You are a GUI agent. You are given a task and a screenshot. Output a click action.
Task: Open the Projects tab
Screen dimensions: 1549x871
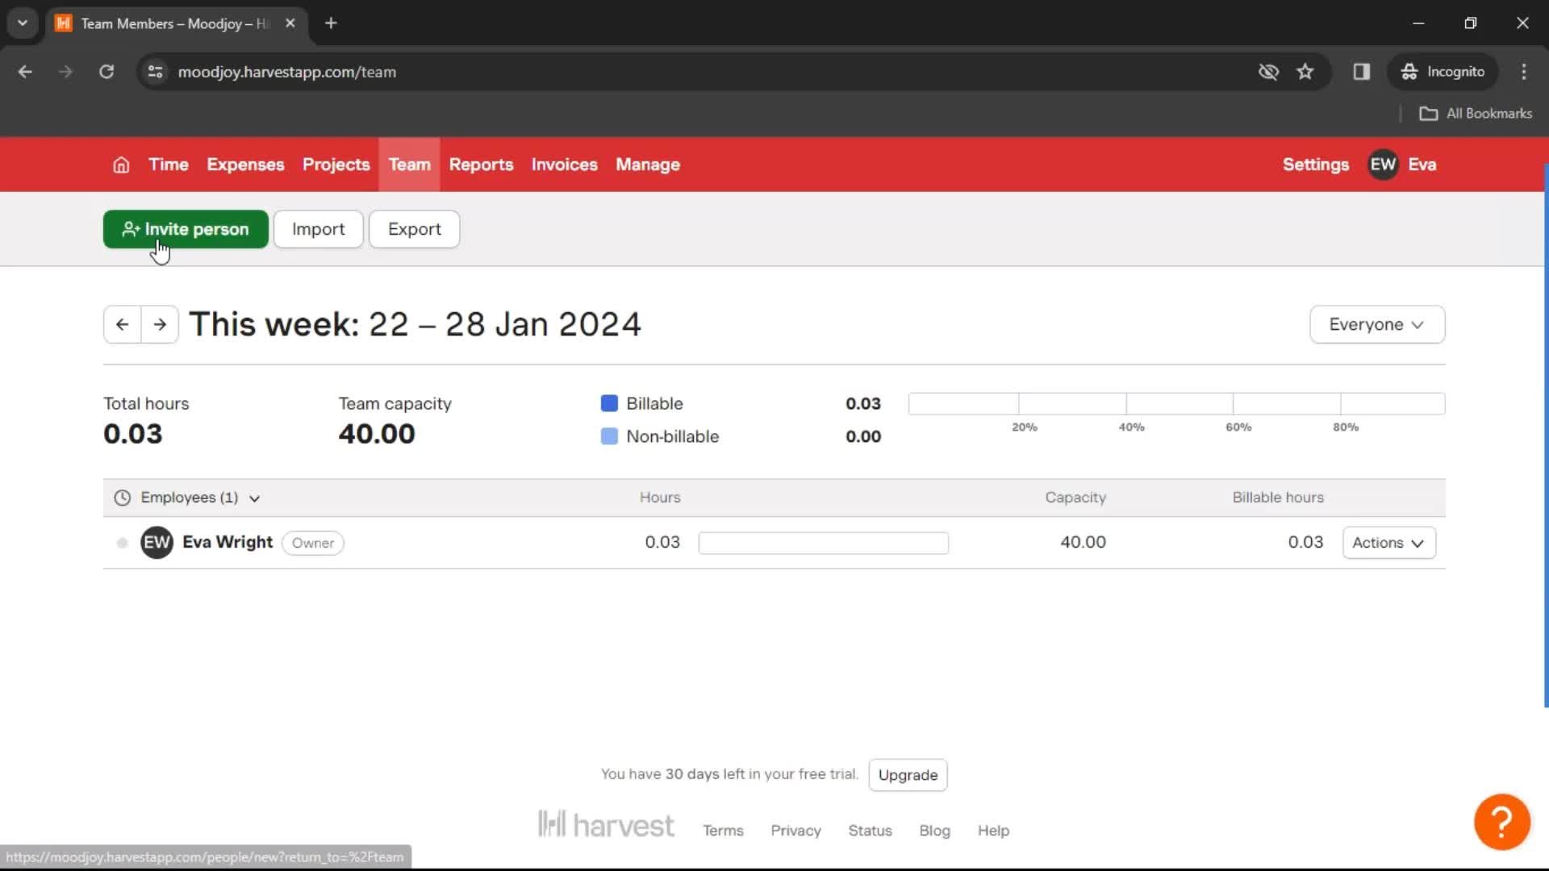pyautogui.click(x=336, y=165)
